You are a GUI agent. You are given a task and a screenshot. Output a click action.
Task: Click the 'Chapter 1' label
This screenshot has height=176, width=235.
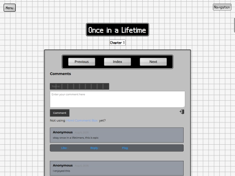click(x=117, y=43)
